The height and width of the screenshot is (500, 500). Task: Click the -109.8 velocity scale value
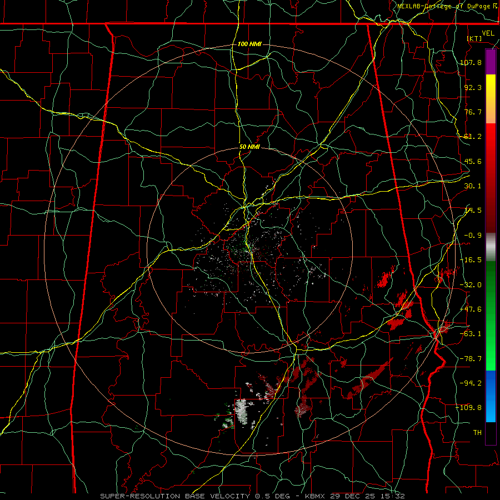468,408
